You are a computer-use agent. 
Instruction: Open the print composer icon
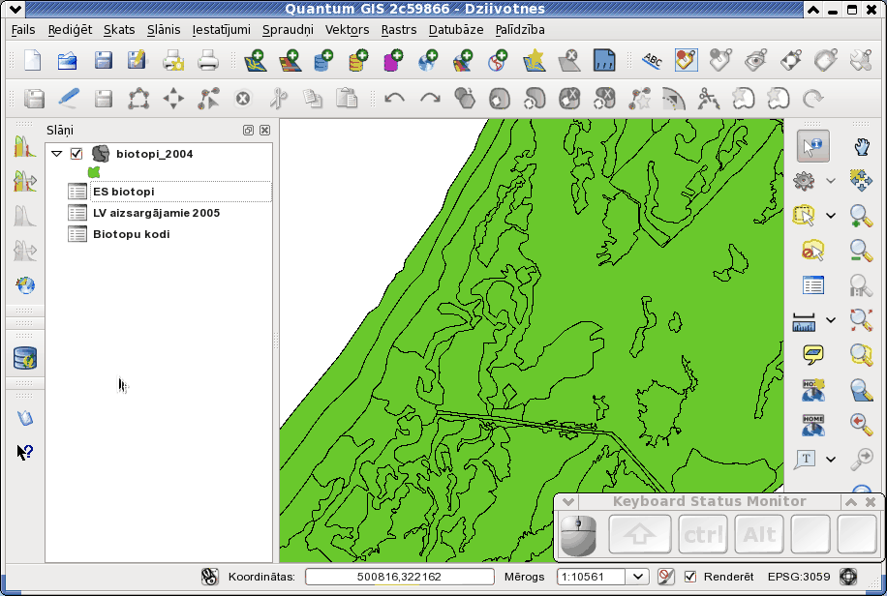tap(173, 61)
